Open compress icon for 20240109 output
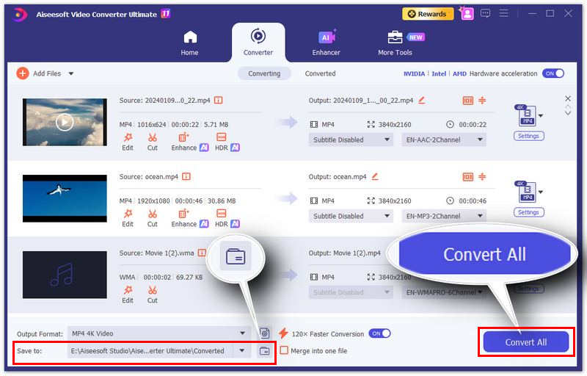The image size is (587, 376). [x=467, y=101]
